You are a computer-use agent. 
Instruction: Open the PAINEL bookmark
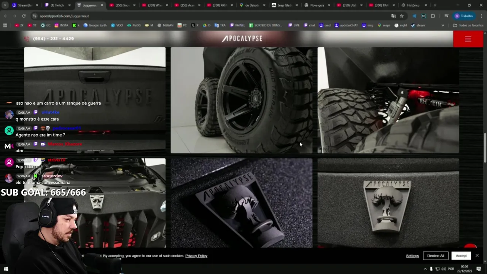(x=237, y=25)
